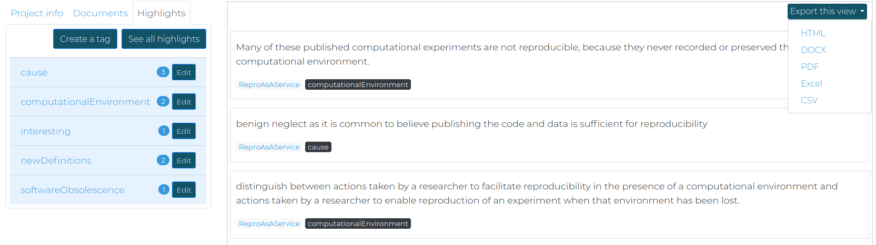Open ReproAsAService link under first highlight
Viewport: 876px width, 245px height.
click(x=269, y=84)
